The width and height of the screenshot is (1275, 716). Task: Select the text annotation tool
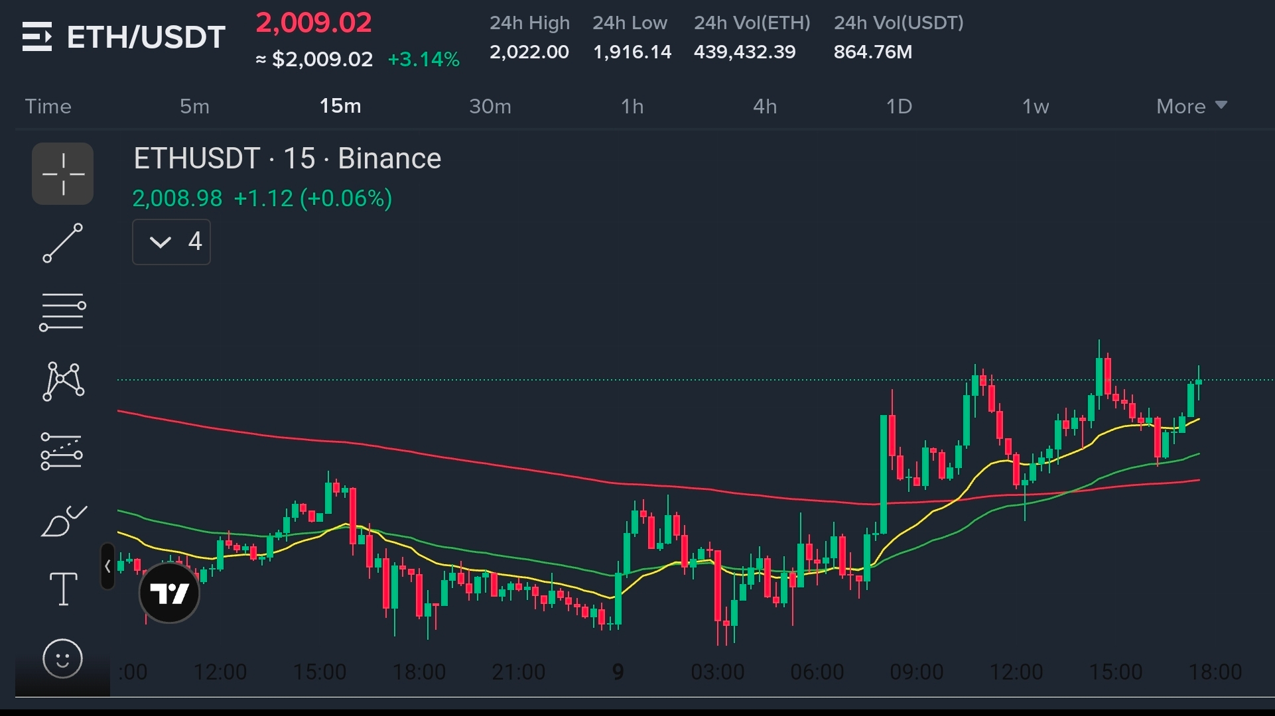64,589
